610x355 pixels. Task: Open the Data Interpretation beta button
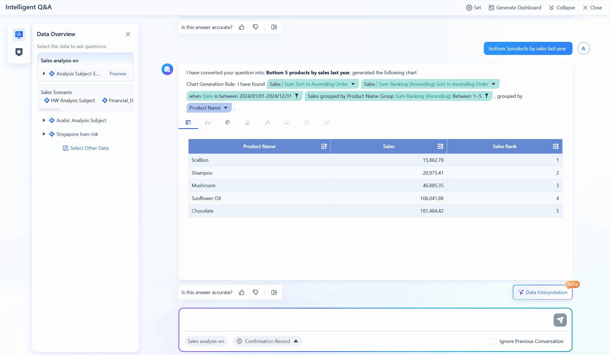[543, 292]
